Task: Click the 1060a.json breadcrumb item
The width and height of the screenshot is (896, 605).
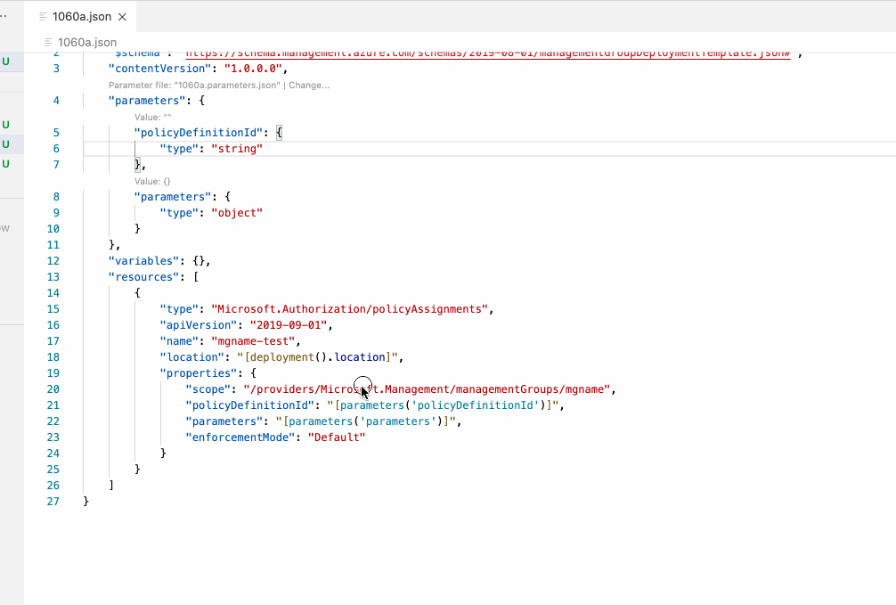Action: pos(87,42)
